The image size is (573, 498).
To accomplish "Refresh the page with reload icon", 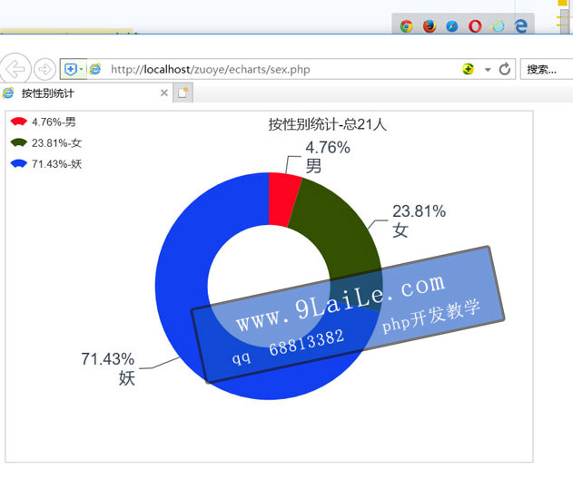I will [505, 69].
